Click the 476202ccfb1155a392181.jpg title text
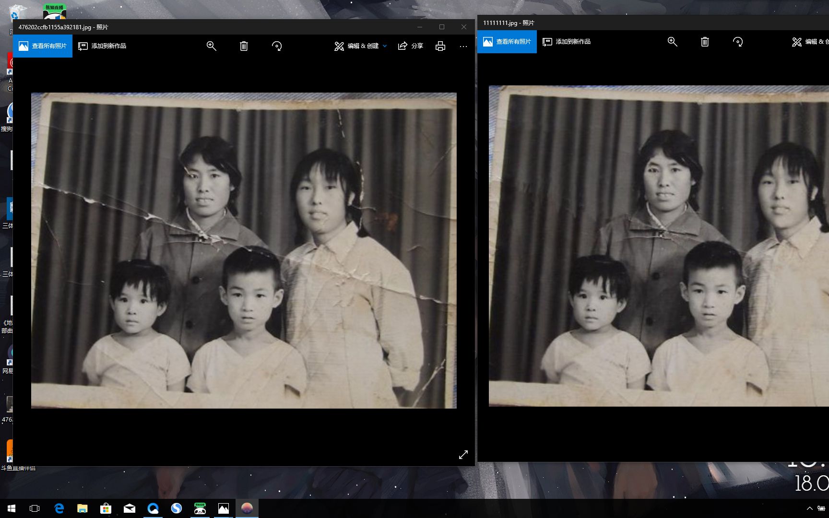The height and width of the screenshot is (518, 829). (x=63, y=27)
